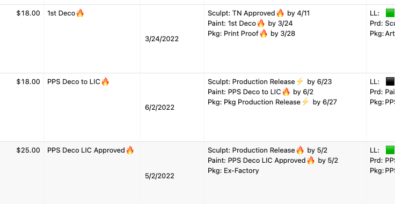This screenshot has height=204, width=395.
Task: Click fire icon after PPS Deco LIC Approved status
Action: 130,150
